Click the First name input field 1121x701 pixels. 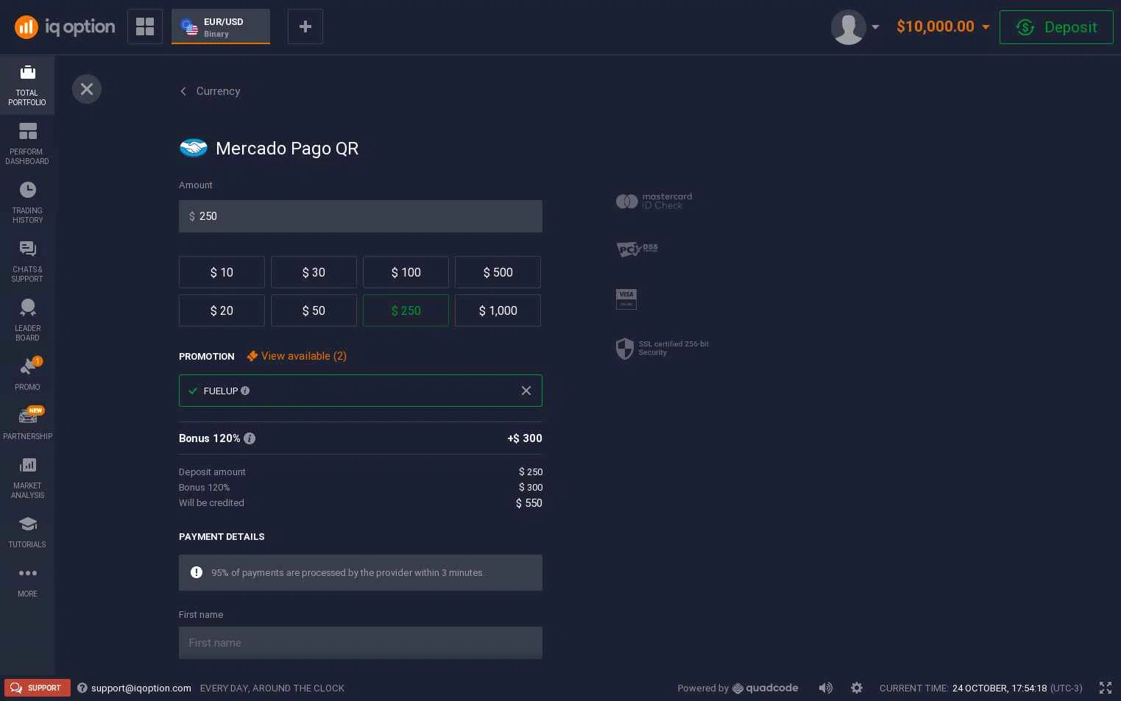pyautogui.click(x=361, y=643)
